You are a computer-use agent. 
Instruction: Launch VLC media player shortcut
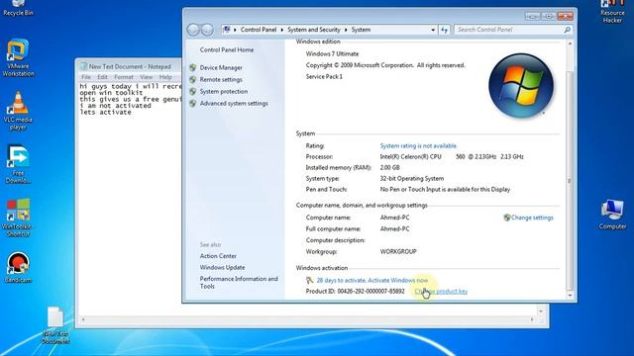point(18,111)
